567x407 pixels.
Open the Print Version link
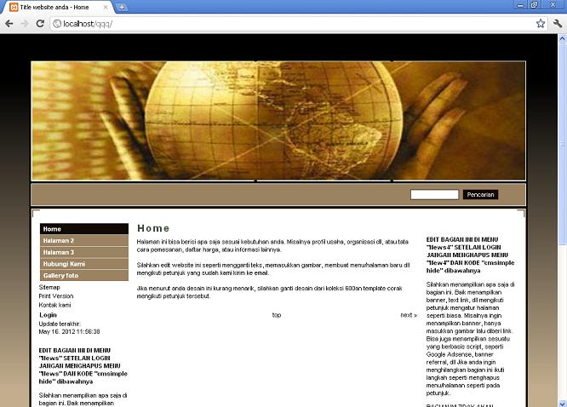coord(56,296)
